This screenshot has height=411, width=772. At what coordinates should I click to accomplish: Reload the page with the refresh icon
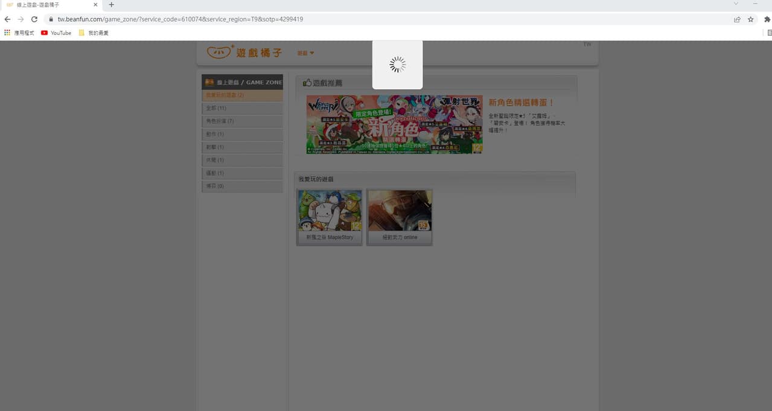(x=34, y=19)
